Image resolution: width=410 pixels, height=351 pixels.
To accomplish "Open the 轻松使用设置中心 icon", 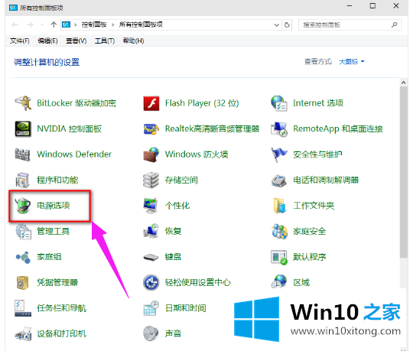I will [x=151, y=282].
